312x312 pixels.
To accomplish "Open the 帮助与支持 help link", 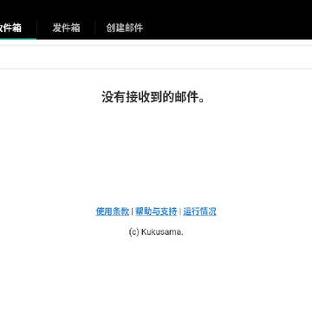I will pyautogui.click(x=156, y=211).
